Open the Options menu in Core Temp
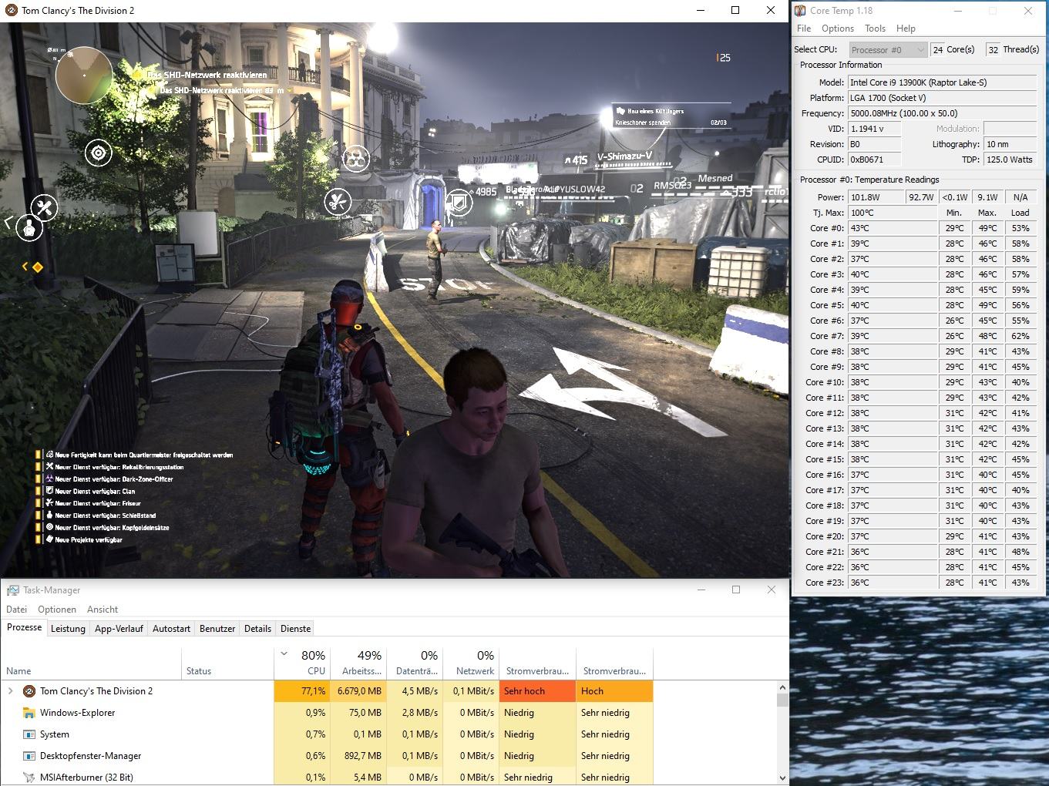Viewport: 1049px width, 786px height. pyautogui.click(x=838, y=29)
